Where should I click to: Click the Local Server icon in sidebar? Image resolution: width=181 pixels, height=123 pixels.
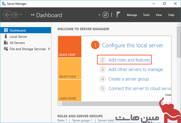click(5, 36)
